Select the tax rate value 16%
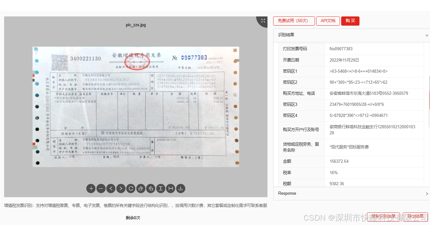Image resolution: width=430 pixels, height=225 pixels. tap(334, 173)
